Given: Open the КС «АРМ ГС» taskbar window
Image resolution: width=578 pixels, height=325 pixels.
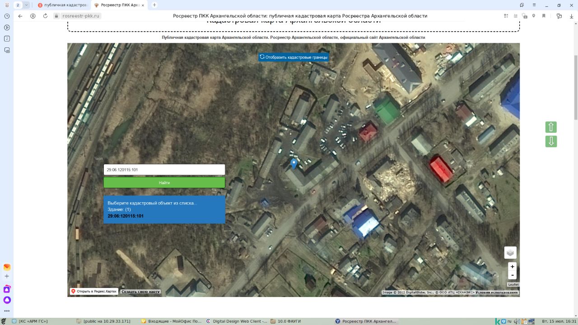Looking at the screenshot, I should pos(30,321).
